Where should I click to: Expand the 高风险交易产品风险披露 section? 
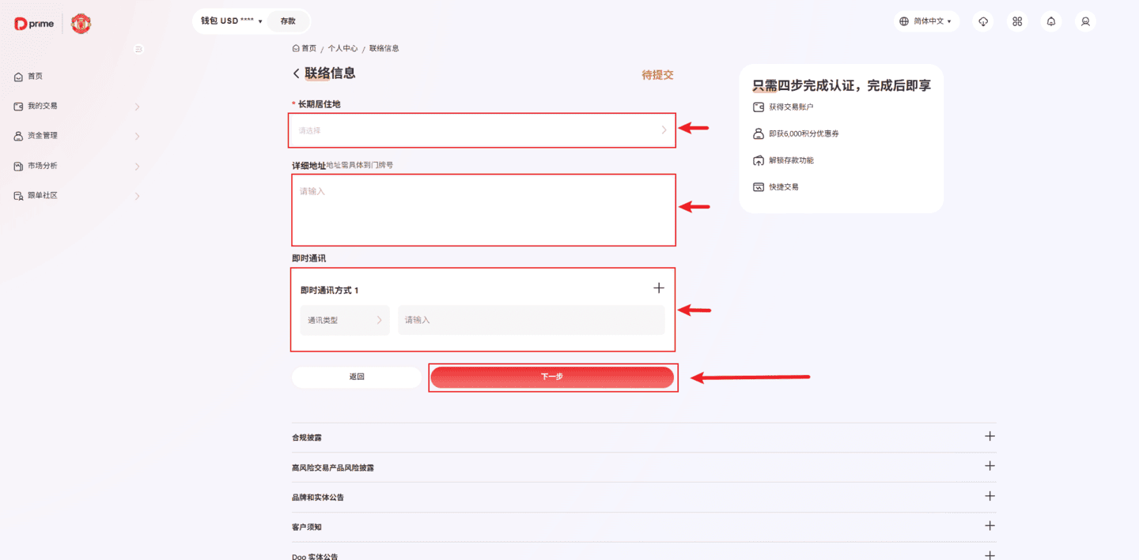[989, 467]
